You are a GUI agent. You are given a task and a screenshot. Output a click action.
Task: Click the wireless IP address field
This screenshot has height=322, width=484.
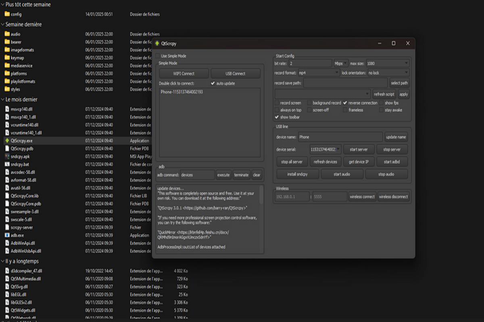click(x=292, y=197)
